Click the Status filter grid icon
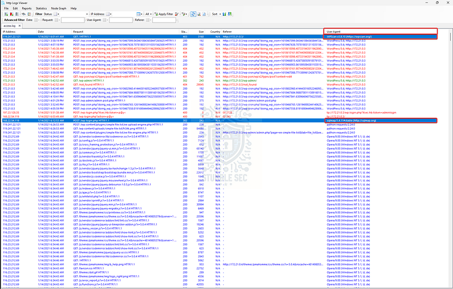 point(55,14)
